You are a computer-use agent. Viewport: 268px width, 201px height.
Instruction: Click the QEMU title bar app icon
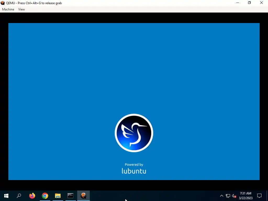[3, 3]
